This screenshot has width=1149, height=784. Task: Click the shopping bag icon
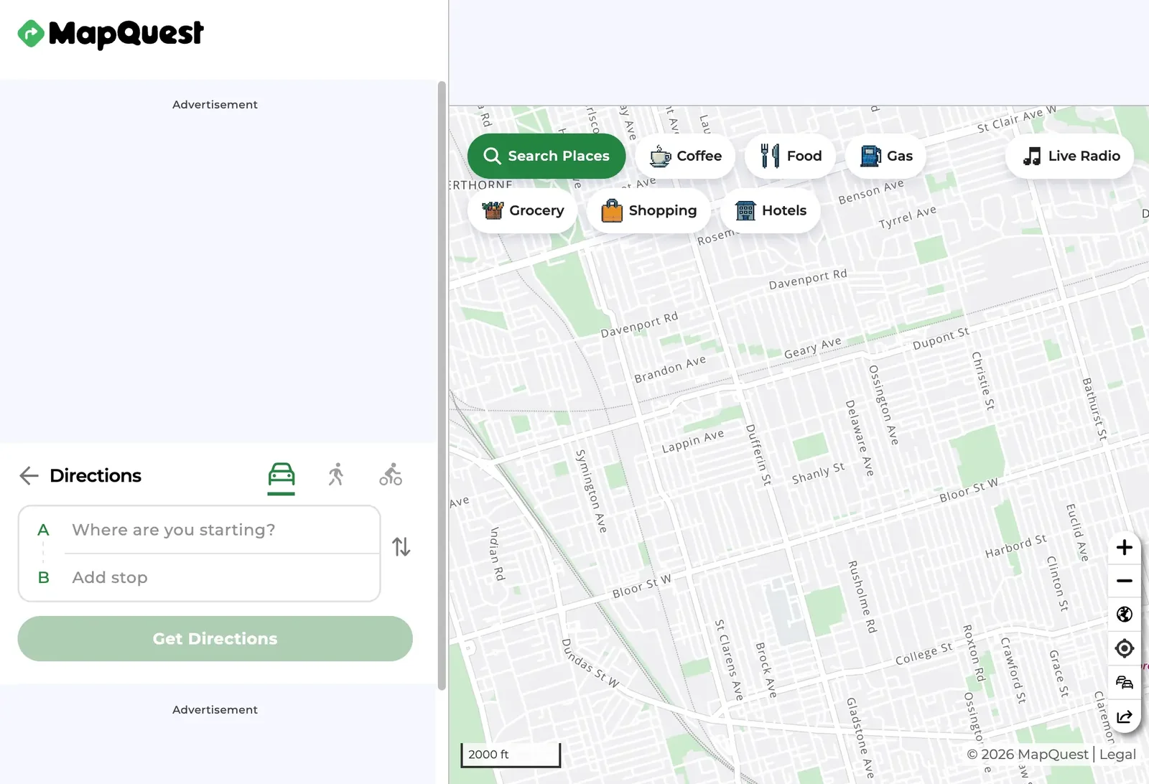tap(612, 210)
